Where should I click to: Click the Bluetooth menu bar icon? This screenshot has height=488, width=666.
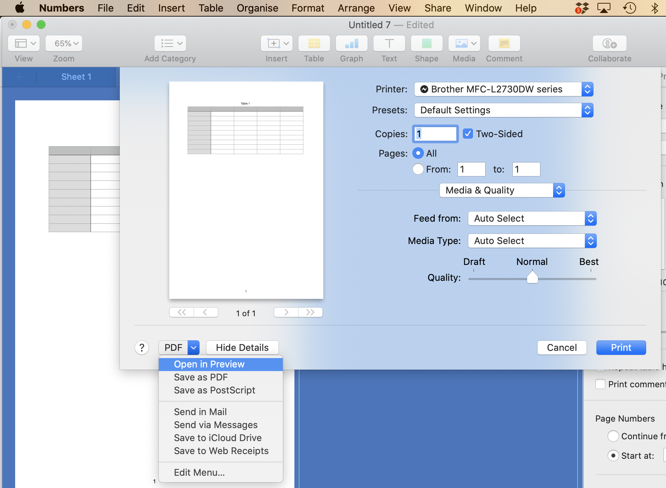pos(655,8)
